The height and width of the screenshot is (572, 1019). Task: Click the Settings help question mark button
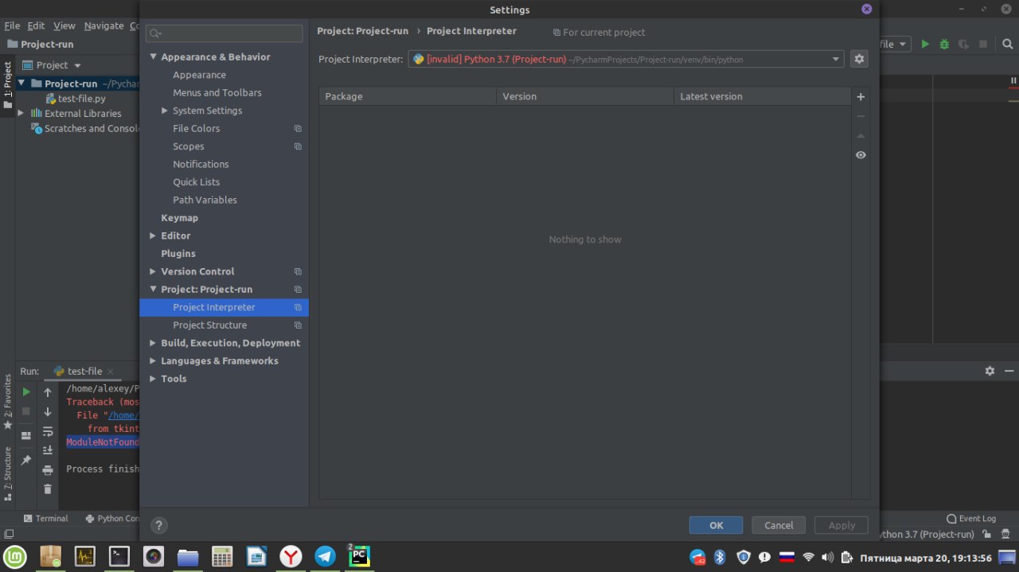[159, 525]
